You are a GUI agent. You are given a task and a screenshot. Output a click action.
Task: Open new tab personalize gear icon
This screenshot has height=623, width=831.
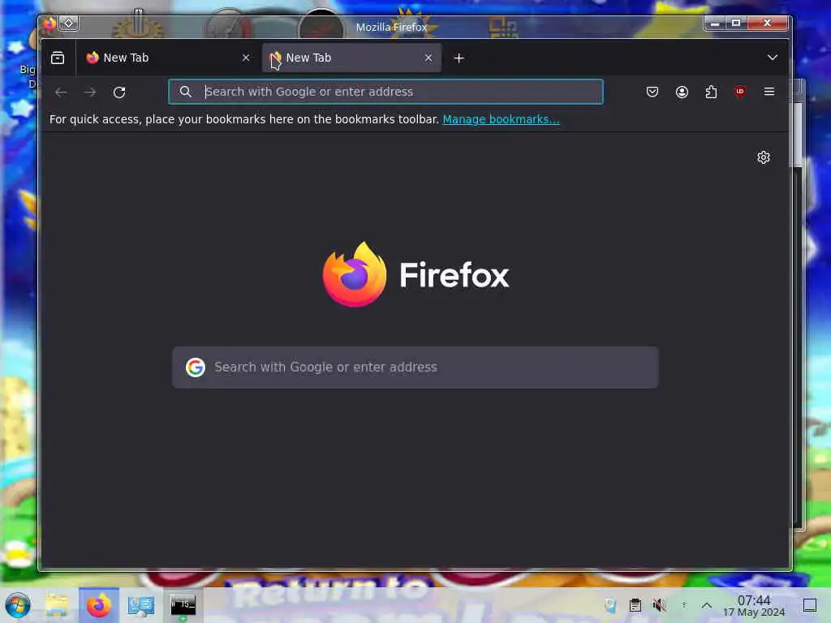click(x=763, y=157)
